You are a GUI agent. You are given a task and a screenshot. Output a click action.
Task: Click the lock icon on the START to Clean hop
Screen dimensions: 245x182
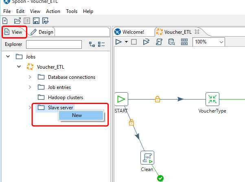pyautogui.click(x=131, y=122)
